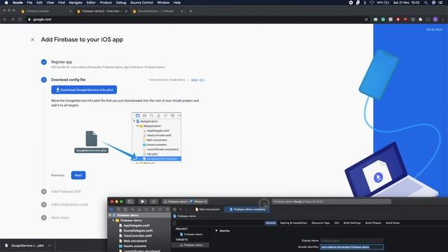Open Xcode related items grid icon

pos(174,209)
